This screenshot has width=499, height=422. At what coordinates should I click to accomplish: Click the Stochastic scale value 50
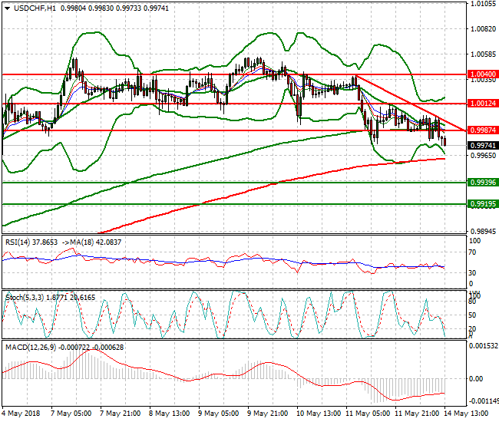pyautogui.click(x=472, y=315)
